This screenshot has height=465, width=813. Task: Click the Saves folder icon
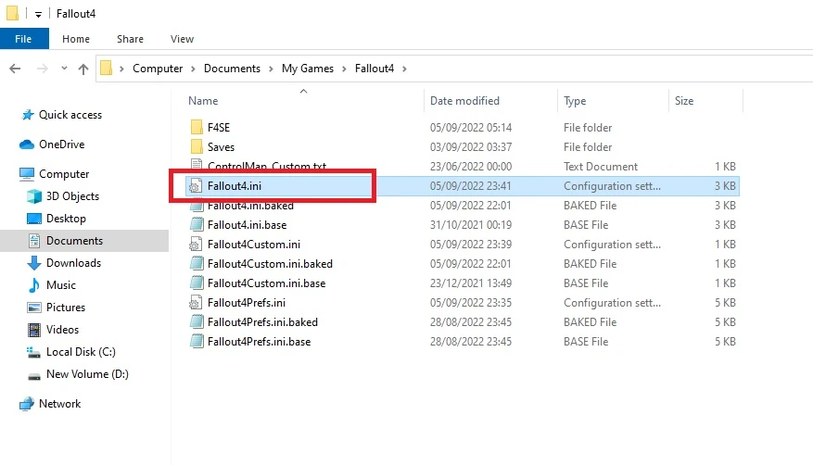[197, 147]
